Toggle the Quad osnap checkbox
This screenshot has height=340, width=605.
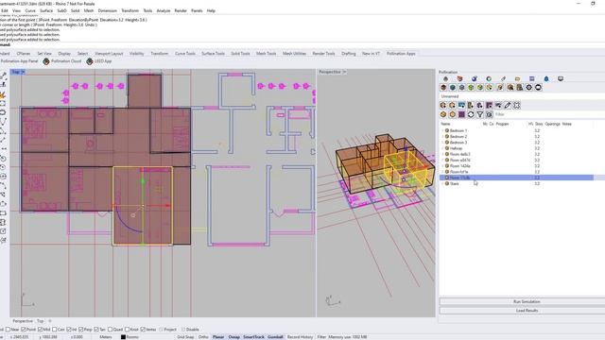tap(110, 330)
